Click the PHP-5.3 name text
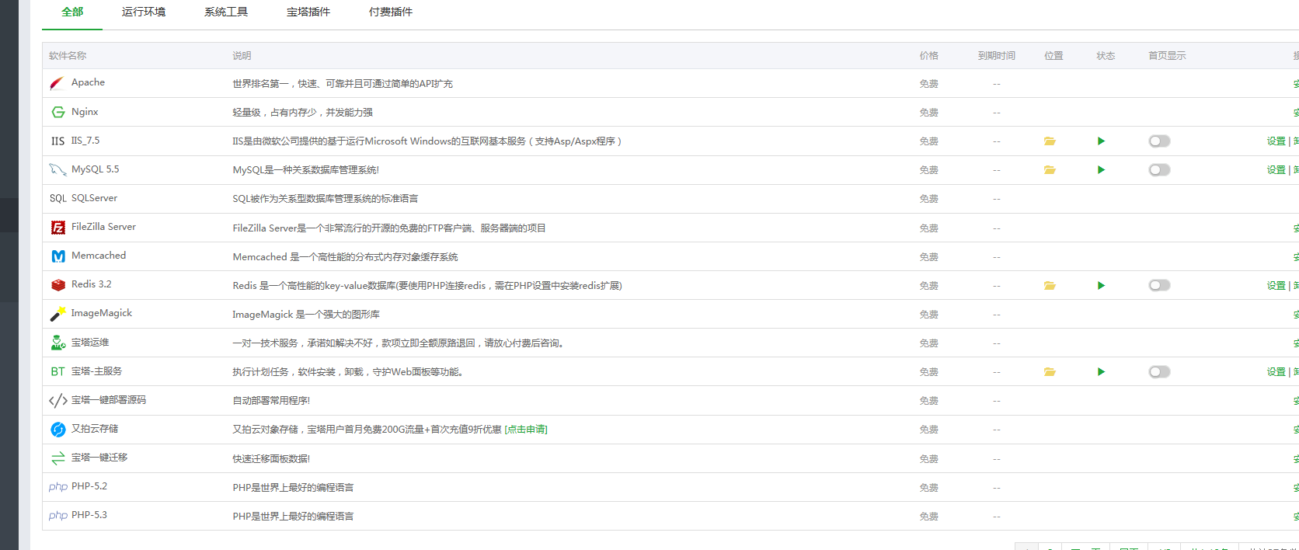 (89, 515)
